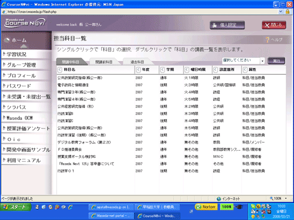Select the 公共経営研究指導(秋) course row
The image size is (294, 220).
[x=171, y=107]
